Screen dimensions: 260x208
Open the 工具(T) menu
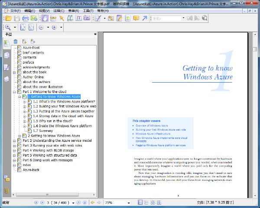click(x=88, y=11)
